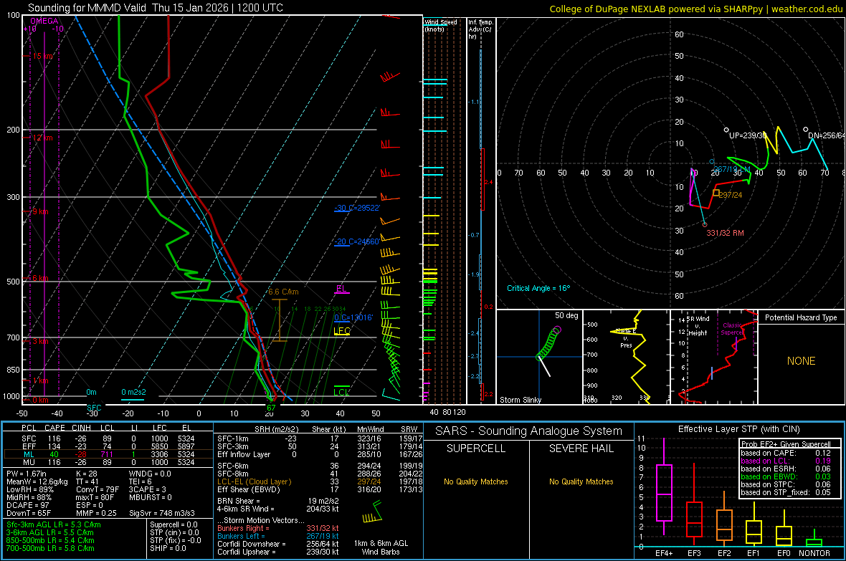Viewport: 846px width, 561px height.
Task: Click the orange mean wind square on hodograph
Action: pyautogui.click(x=716, y=193)
